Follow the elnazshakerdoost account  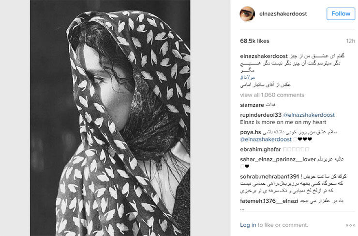coord(341,14)
